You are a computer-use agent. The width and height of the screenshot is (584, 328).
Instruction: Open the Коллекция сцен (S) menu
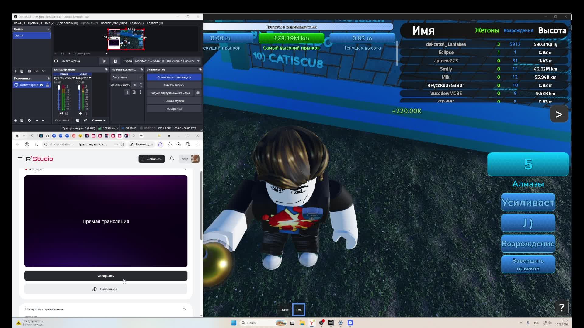[114, 23]
